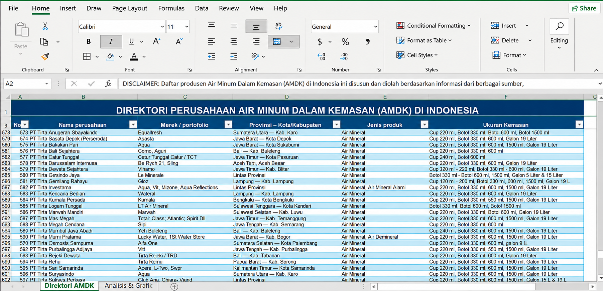Toggle Bottom Align for cell text

[x=256, y=26]
